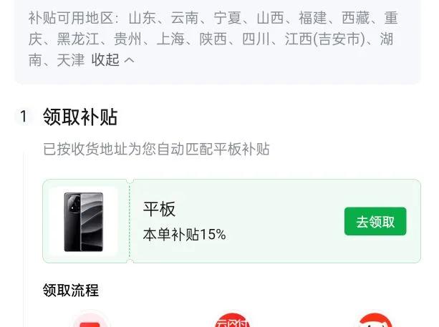Click the 补贴可用地区 label
Viewport: 439px width, 327px height.
[x=71, y=18]
